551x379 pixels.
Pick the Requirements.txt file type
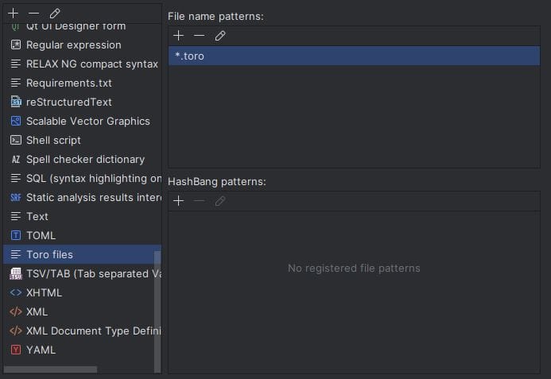pos(68,83)
